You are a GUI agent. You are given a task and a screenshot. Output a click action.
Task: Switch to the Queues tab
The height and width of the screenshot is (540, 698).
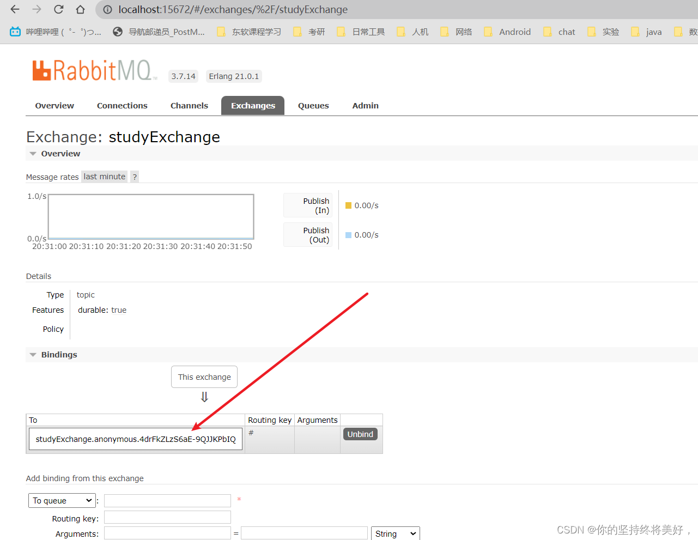tap(313, 106)
